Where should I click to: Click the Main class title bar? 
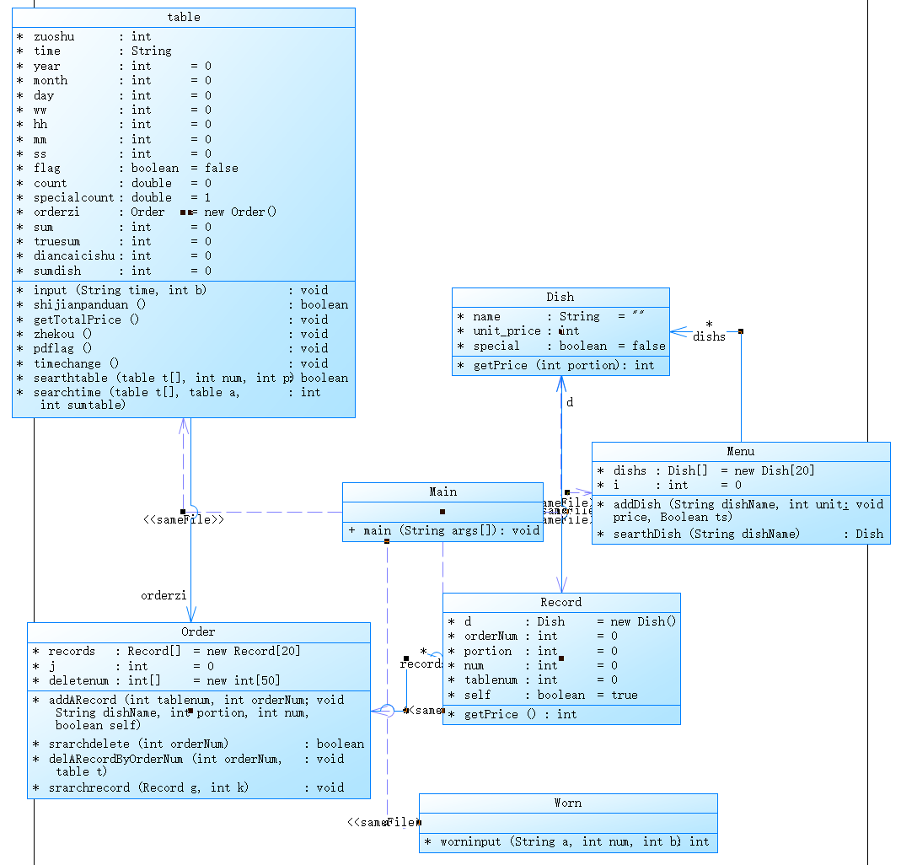[x=442, y=492]
